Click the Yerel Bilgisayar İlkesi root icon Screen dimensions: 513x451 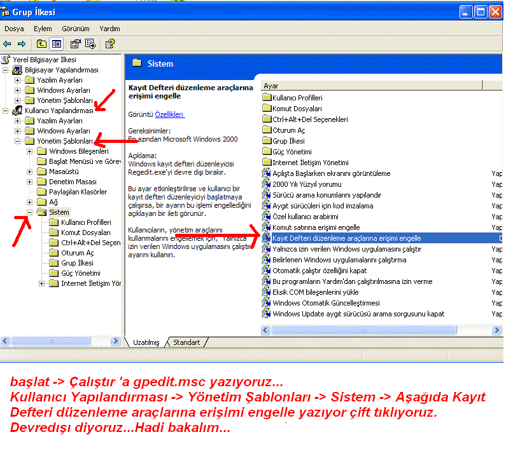pos(6,60)
